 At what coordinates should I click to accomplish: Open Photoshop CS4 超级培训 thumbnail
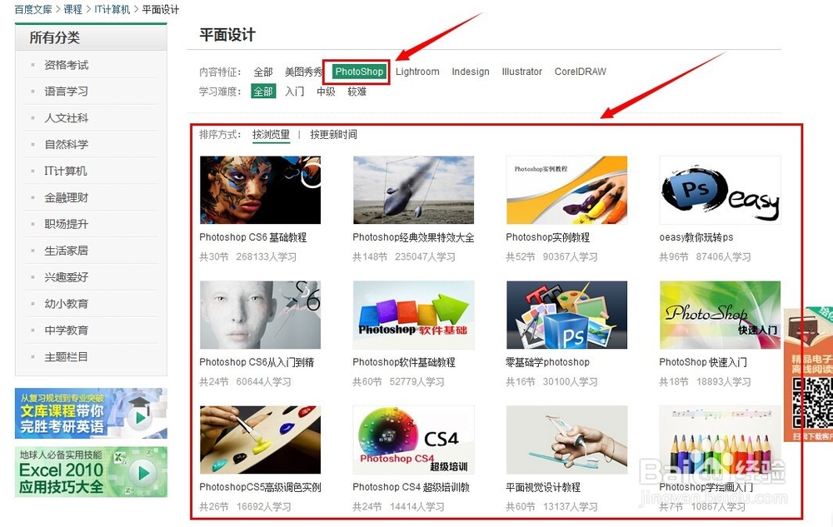click(413, 440)
